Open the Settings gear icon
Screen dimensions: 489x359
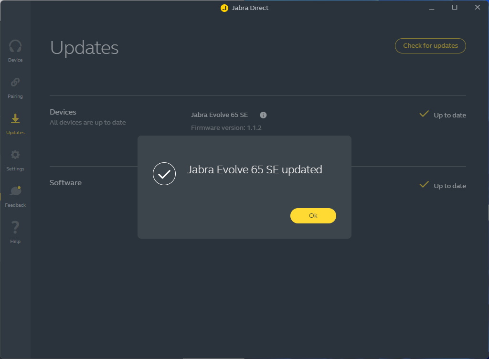[15, 155]
